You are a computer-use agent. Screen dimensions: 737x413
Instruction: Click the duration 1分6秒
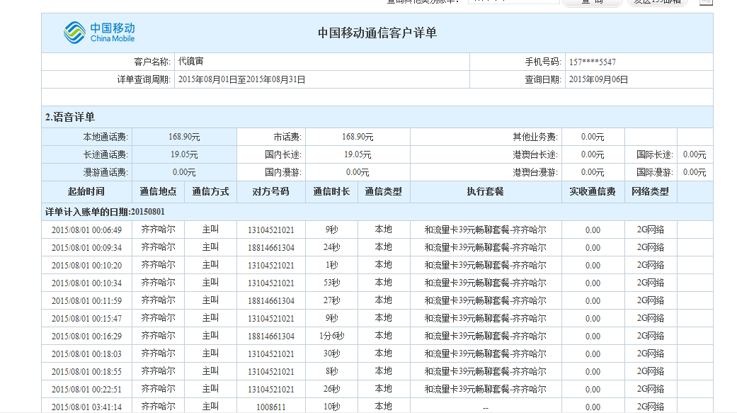(331, 336)
